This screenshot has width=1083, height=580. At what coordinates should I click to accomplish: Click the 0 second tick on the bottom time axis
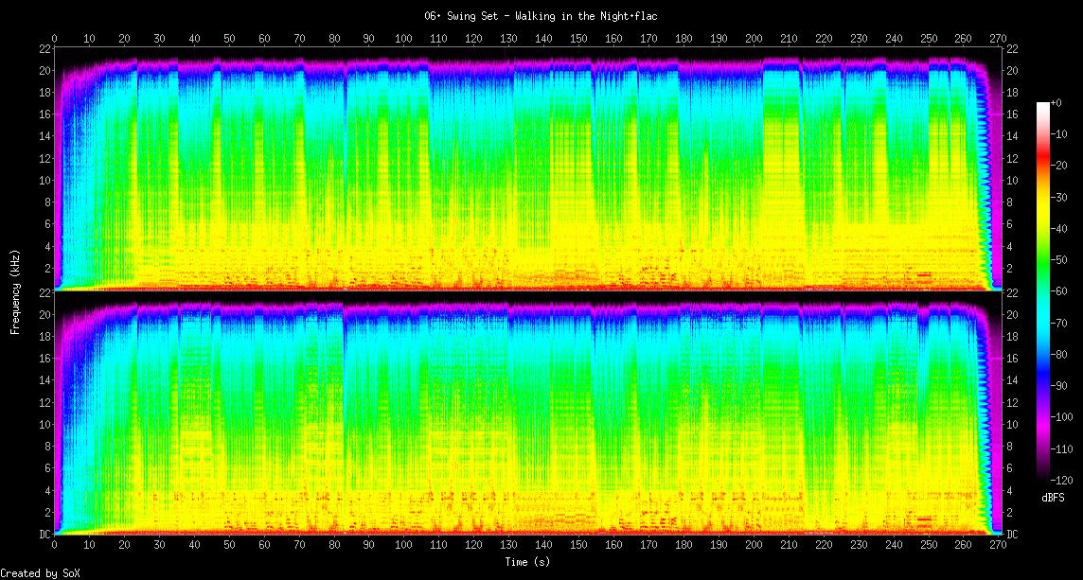(55, 546)
